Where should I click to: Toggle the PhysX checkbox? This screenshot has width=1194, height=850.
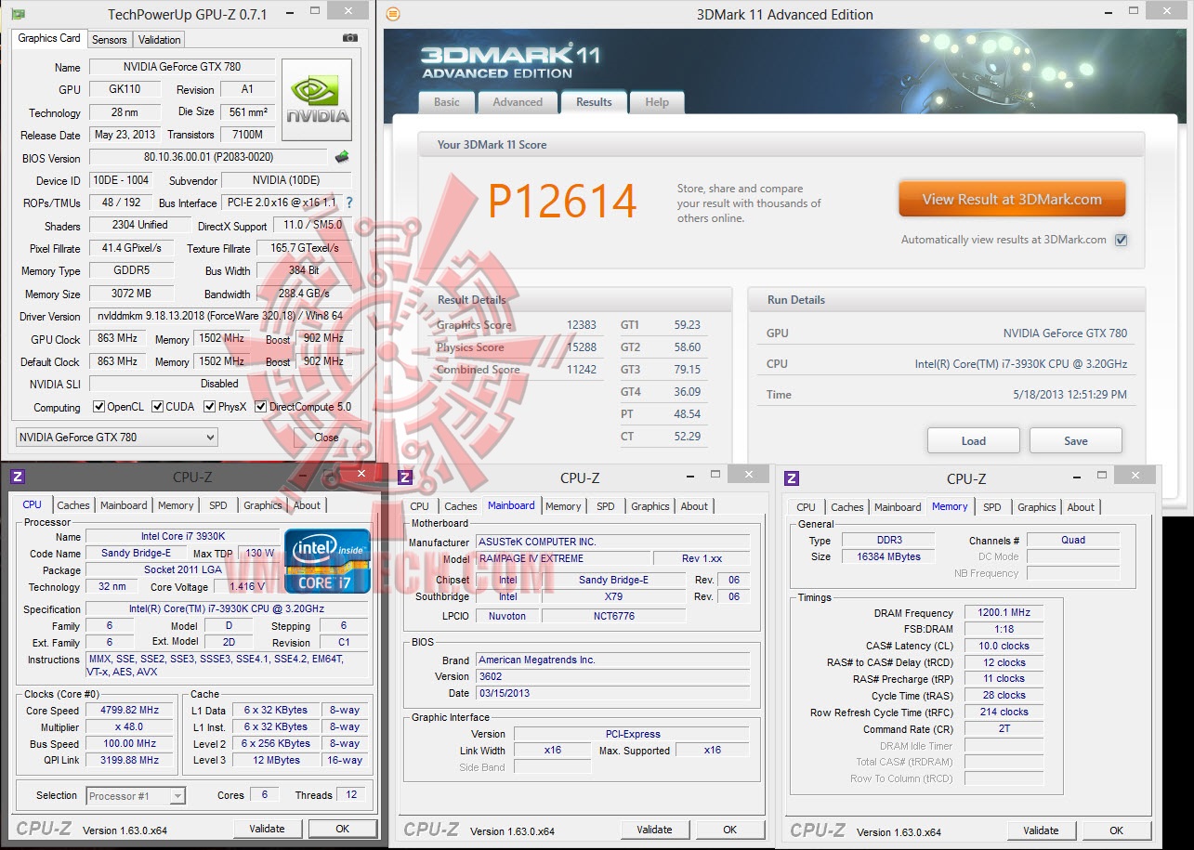click(x=210, y=407)
